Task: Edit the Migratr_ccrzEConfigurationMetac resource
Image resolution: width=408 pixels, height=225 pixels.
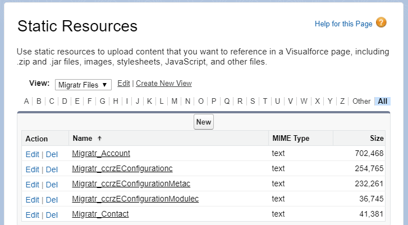Action: pyautogui.click(x=32, y=185)
